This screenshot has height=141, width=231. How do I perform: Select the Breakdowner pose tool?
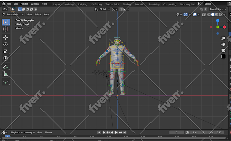pyautogui.click(x=6, y=82)
